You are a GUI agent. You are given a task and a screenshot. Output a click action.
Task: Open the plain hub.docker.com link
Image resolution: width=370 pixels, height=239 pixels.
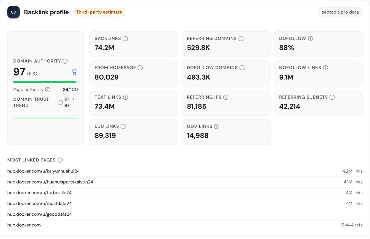tap(24, 225)
